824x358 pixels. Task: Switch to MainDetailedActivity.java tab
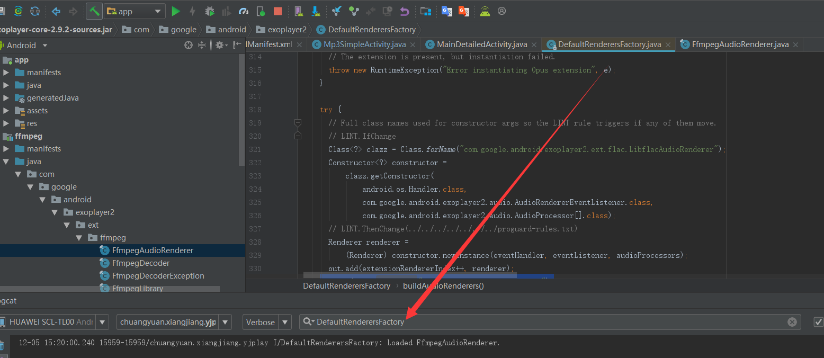pyautogui.click(x=482, y=44)
